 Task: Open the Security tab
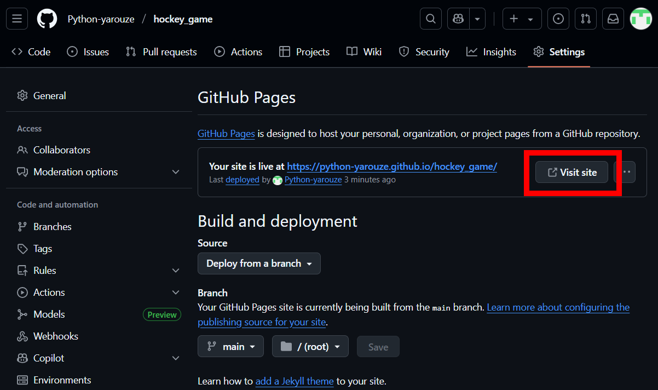coord(424,52)
